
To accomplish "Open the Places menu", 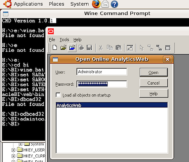I will click(56, 4).
